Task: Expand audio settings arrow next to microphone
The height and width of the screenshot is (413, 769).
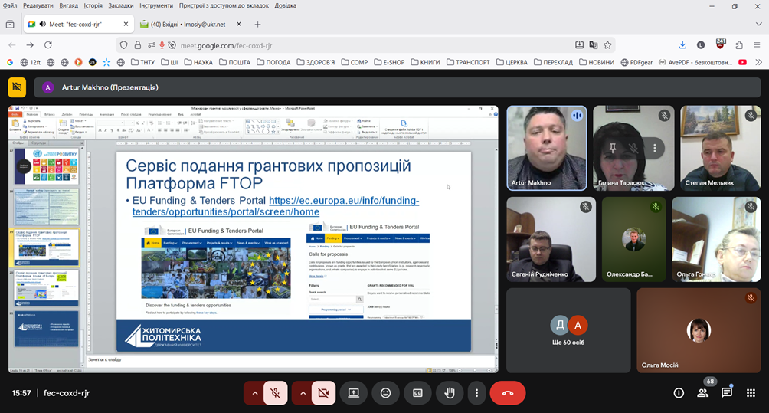Action: point(254,393)
